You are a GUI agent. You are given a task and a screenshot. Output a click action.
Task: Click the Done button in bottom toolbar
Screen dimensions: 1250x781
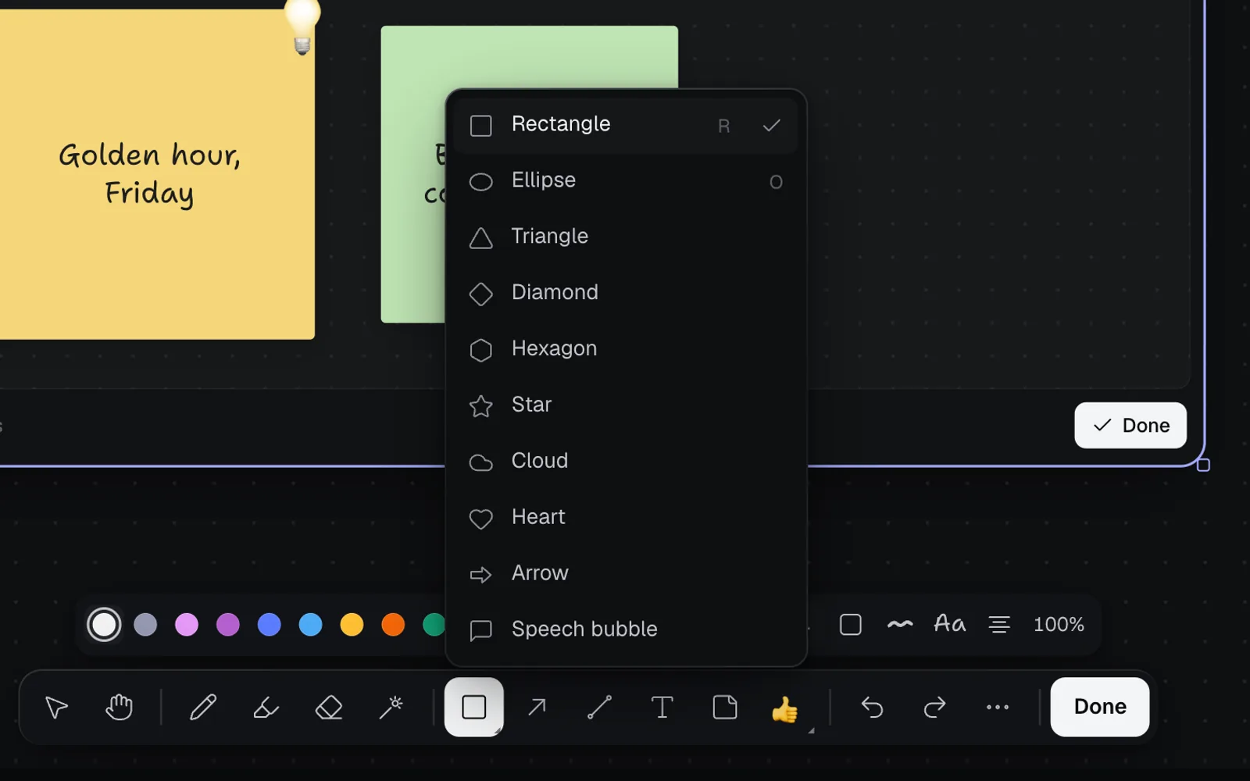point(1100,707)
